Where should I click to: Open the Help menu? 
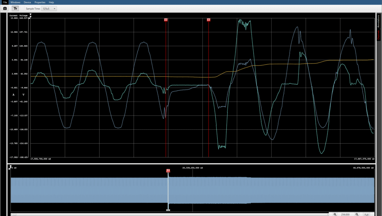51,2
